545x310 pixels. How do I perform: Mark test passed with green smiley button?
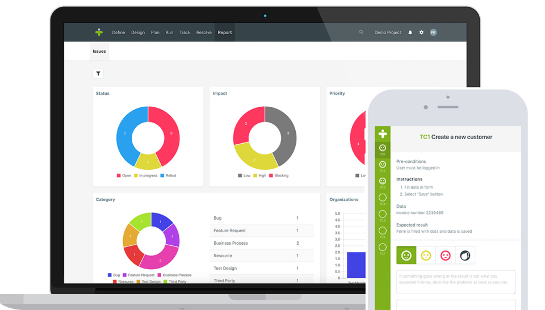[406, 255]
